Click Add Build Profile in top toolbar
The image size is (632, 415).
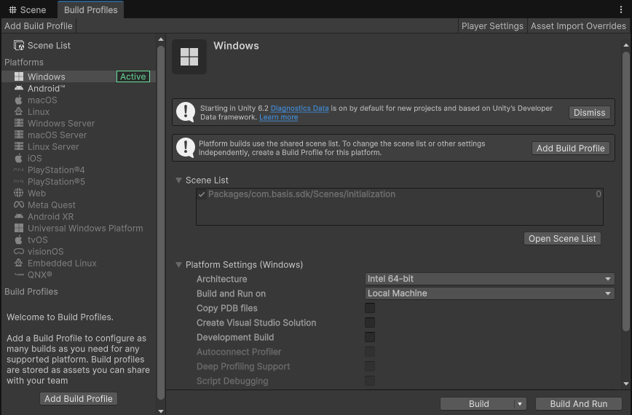pos(39,25)
